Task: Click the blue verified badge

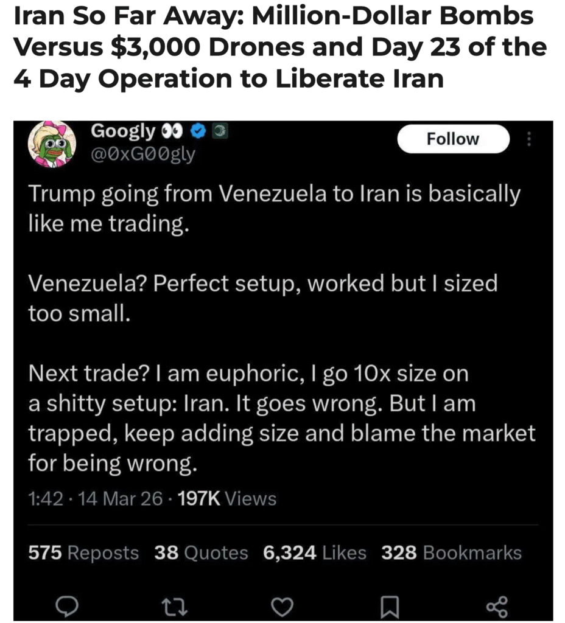Action: pos(197,131)
